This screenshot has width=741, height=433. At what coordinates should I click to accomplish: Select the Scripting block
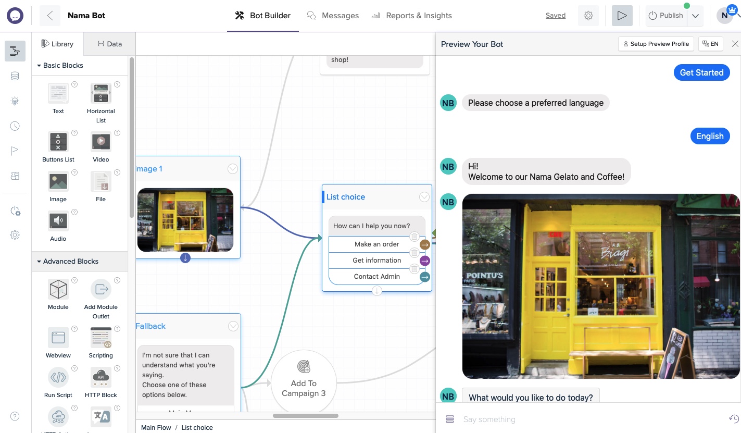[101, 343]
